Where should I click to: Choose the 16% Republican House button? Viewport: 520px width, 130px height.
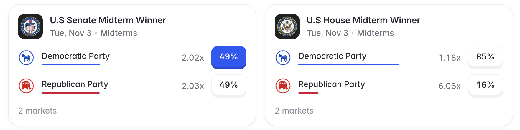pyautogui.click(x=486, y=86)
